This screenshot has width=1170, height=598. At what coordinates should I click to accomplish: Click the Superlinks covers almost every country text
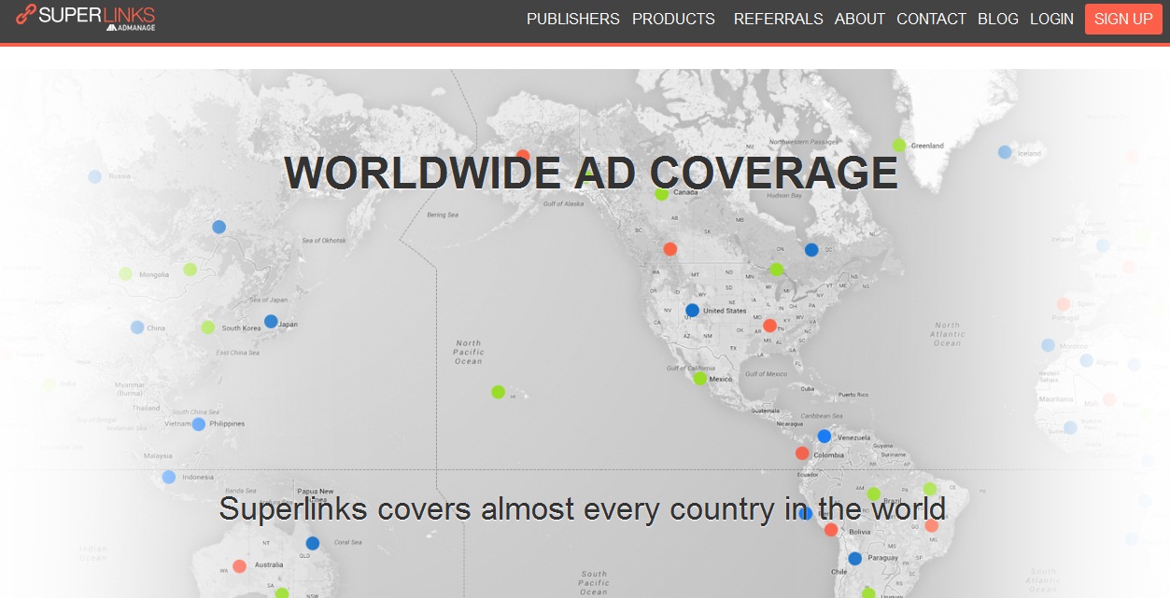pos(583,509)
